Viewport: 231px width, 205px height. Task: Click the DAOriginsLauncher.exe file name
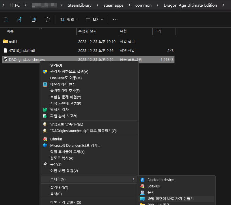27,59
